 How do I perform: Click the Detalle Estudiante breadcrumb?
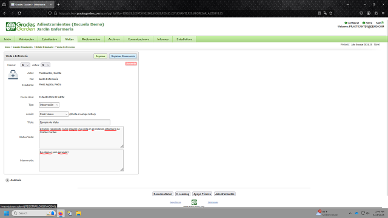pyautogui.click(x=44, y=47)
